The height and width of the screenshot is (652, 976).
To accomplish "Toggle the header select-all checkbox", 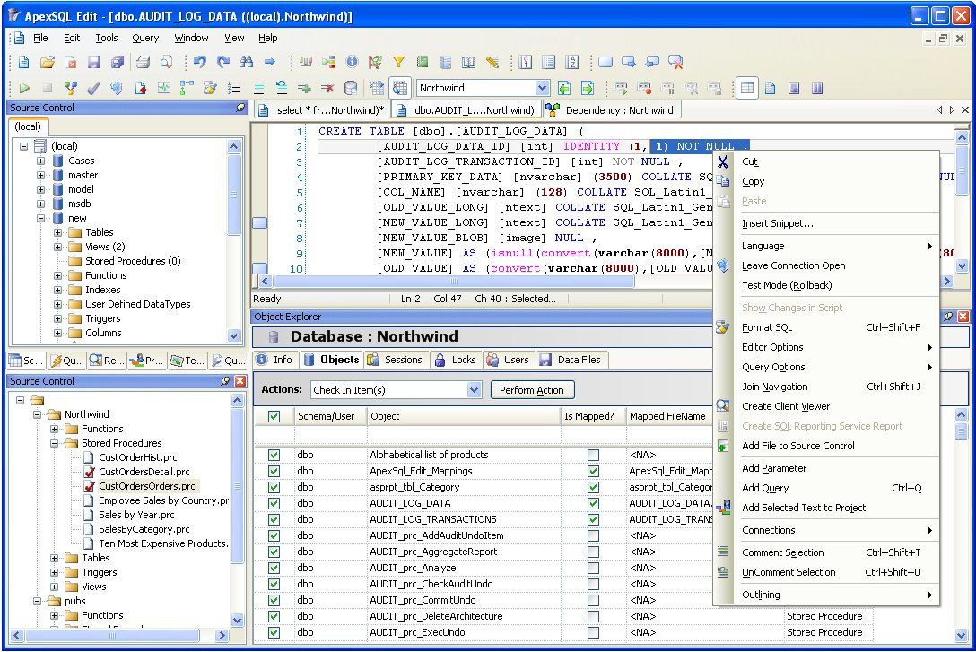I will coord(274,416).
